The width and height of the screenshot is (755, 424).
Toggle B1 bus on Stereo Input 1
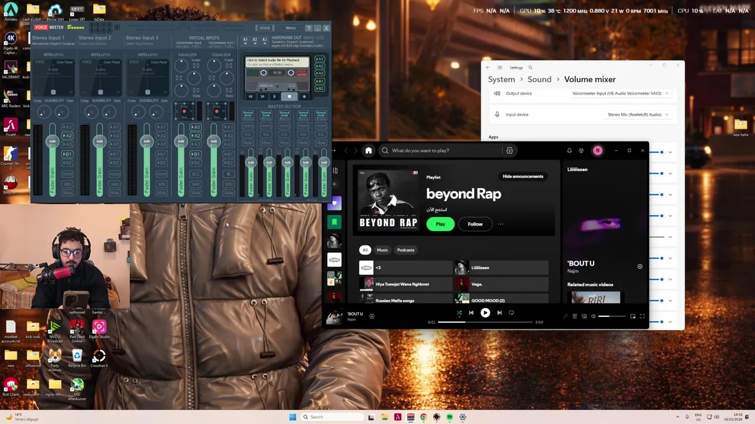click(x=67, y=154)
